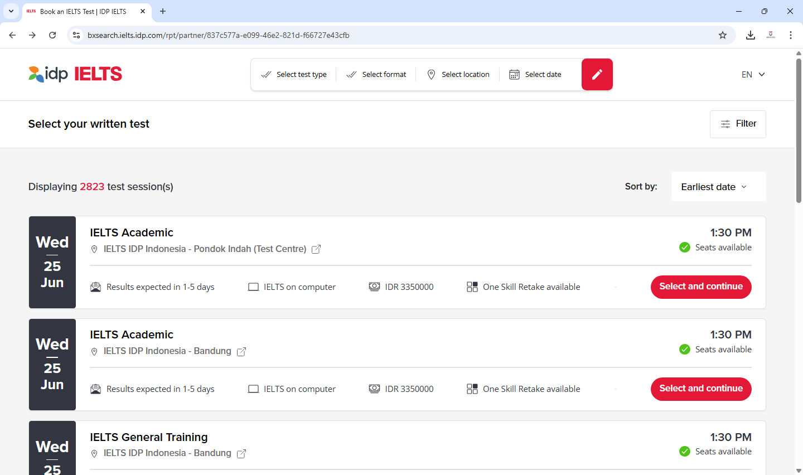The width and height of the screenshot is (803, 475).
Task: Expand the browser tab search dropdown
Action: click(11, 11)
